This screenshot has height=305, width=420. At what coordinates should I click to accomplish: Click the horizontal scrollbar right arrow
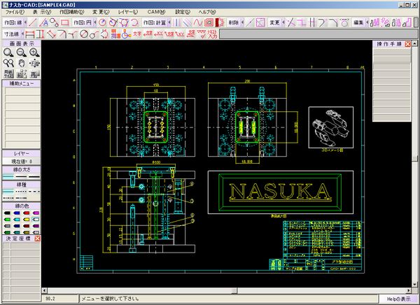[409, 290]
